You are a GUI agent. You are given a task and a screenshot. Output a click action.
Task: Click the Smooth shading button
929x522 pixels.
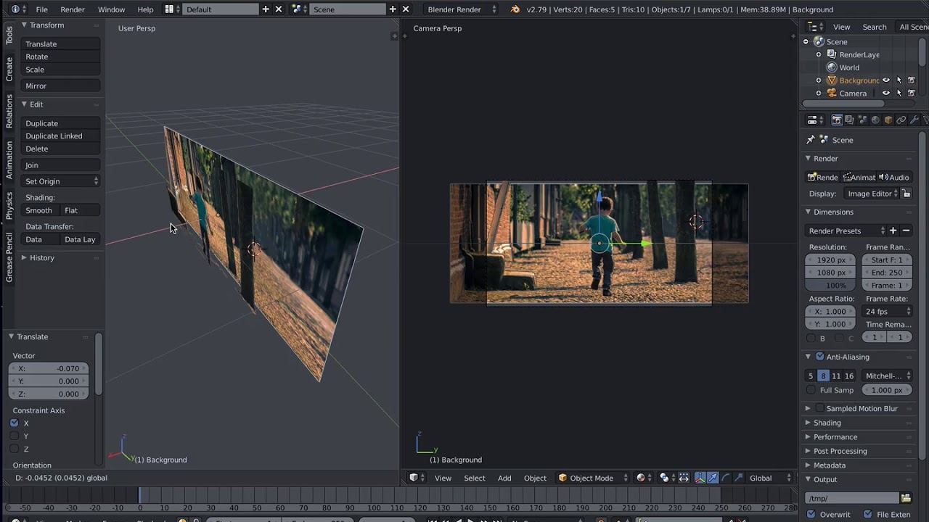pyautogui.click(x=39, y=210)
